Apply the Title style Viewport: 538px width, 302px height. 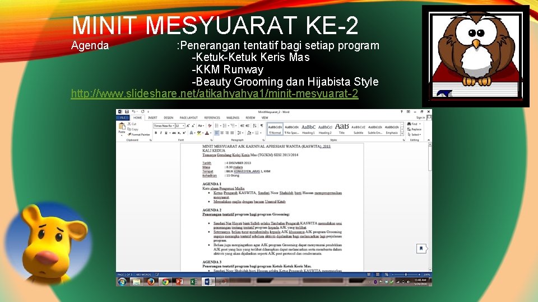pyautogui.click(x=342, y=129)
